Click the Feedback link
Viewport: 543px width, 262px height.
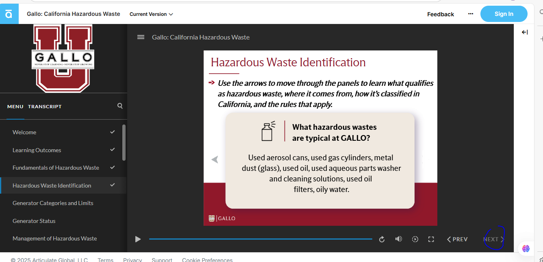[x=441, y=14]
